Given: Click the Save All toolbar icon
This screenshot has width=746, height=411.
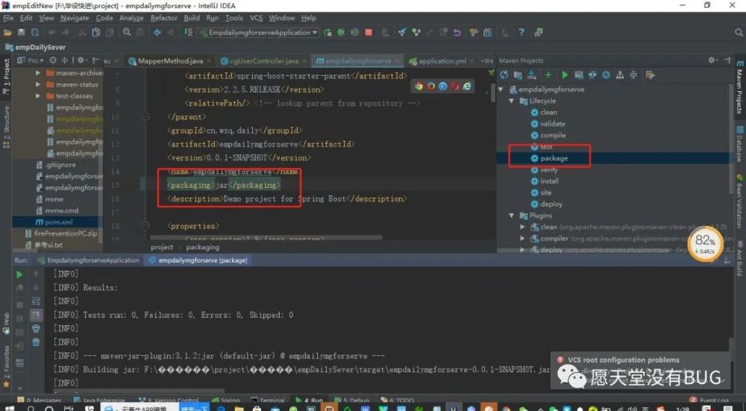Looking at the screenshot, I should pyautogui.click(x=22, y=32).
